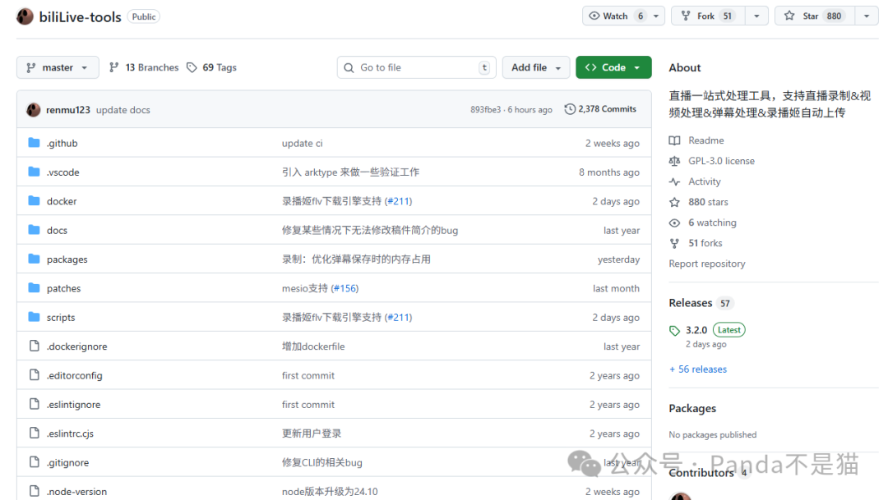888x500 pixels.
Task: Click the branches icon beside 13 Branches
Action: [x=114, y=67]
